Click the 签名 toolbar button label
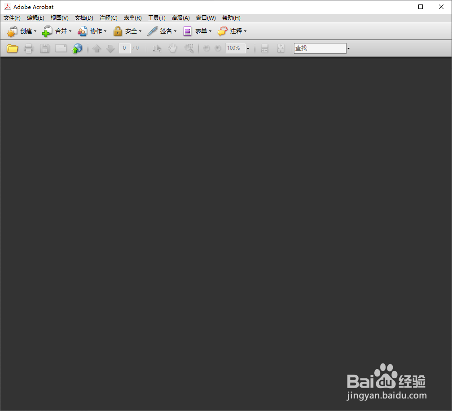Screen dimensions: 452x411 pos(166,31)
